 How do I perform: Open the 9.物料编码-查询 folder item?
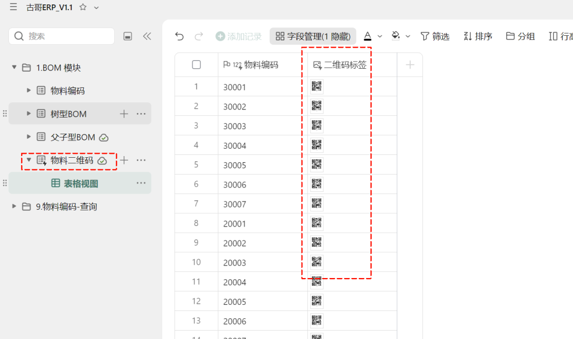tap(66, 207)
